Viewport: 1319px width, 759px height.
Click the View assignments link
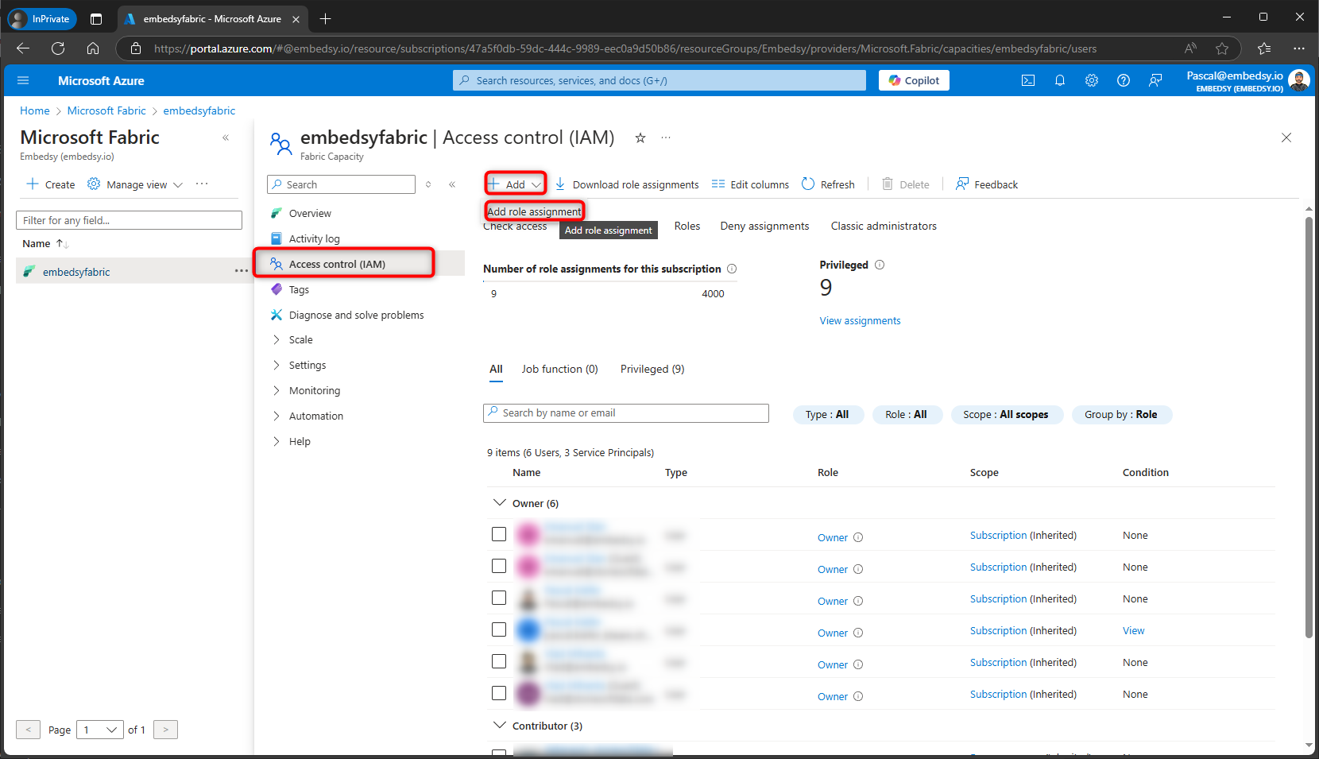860,321
